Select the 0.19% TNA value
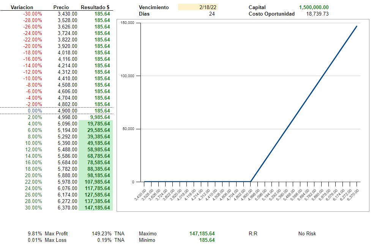Screen dimensions: 374x246 104,240
